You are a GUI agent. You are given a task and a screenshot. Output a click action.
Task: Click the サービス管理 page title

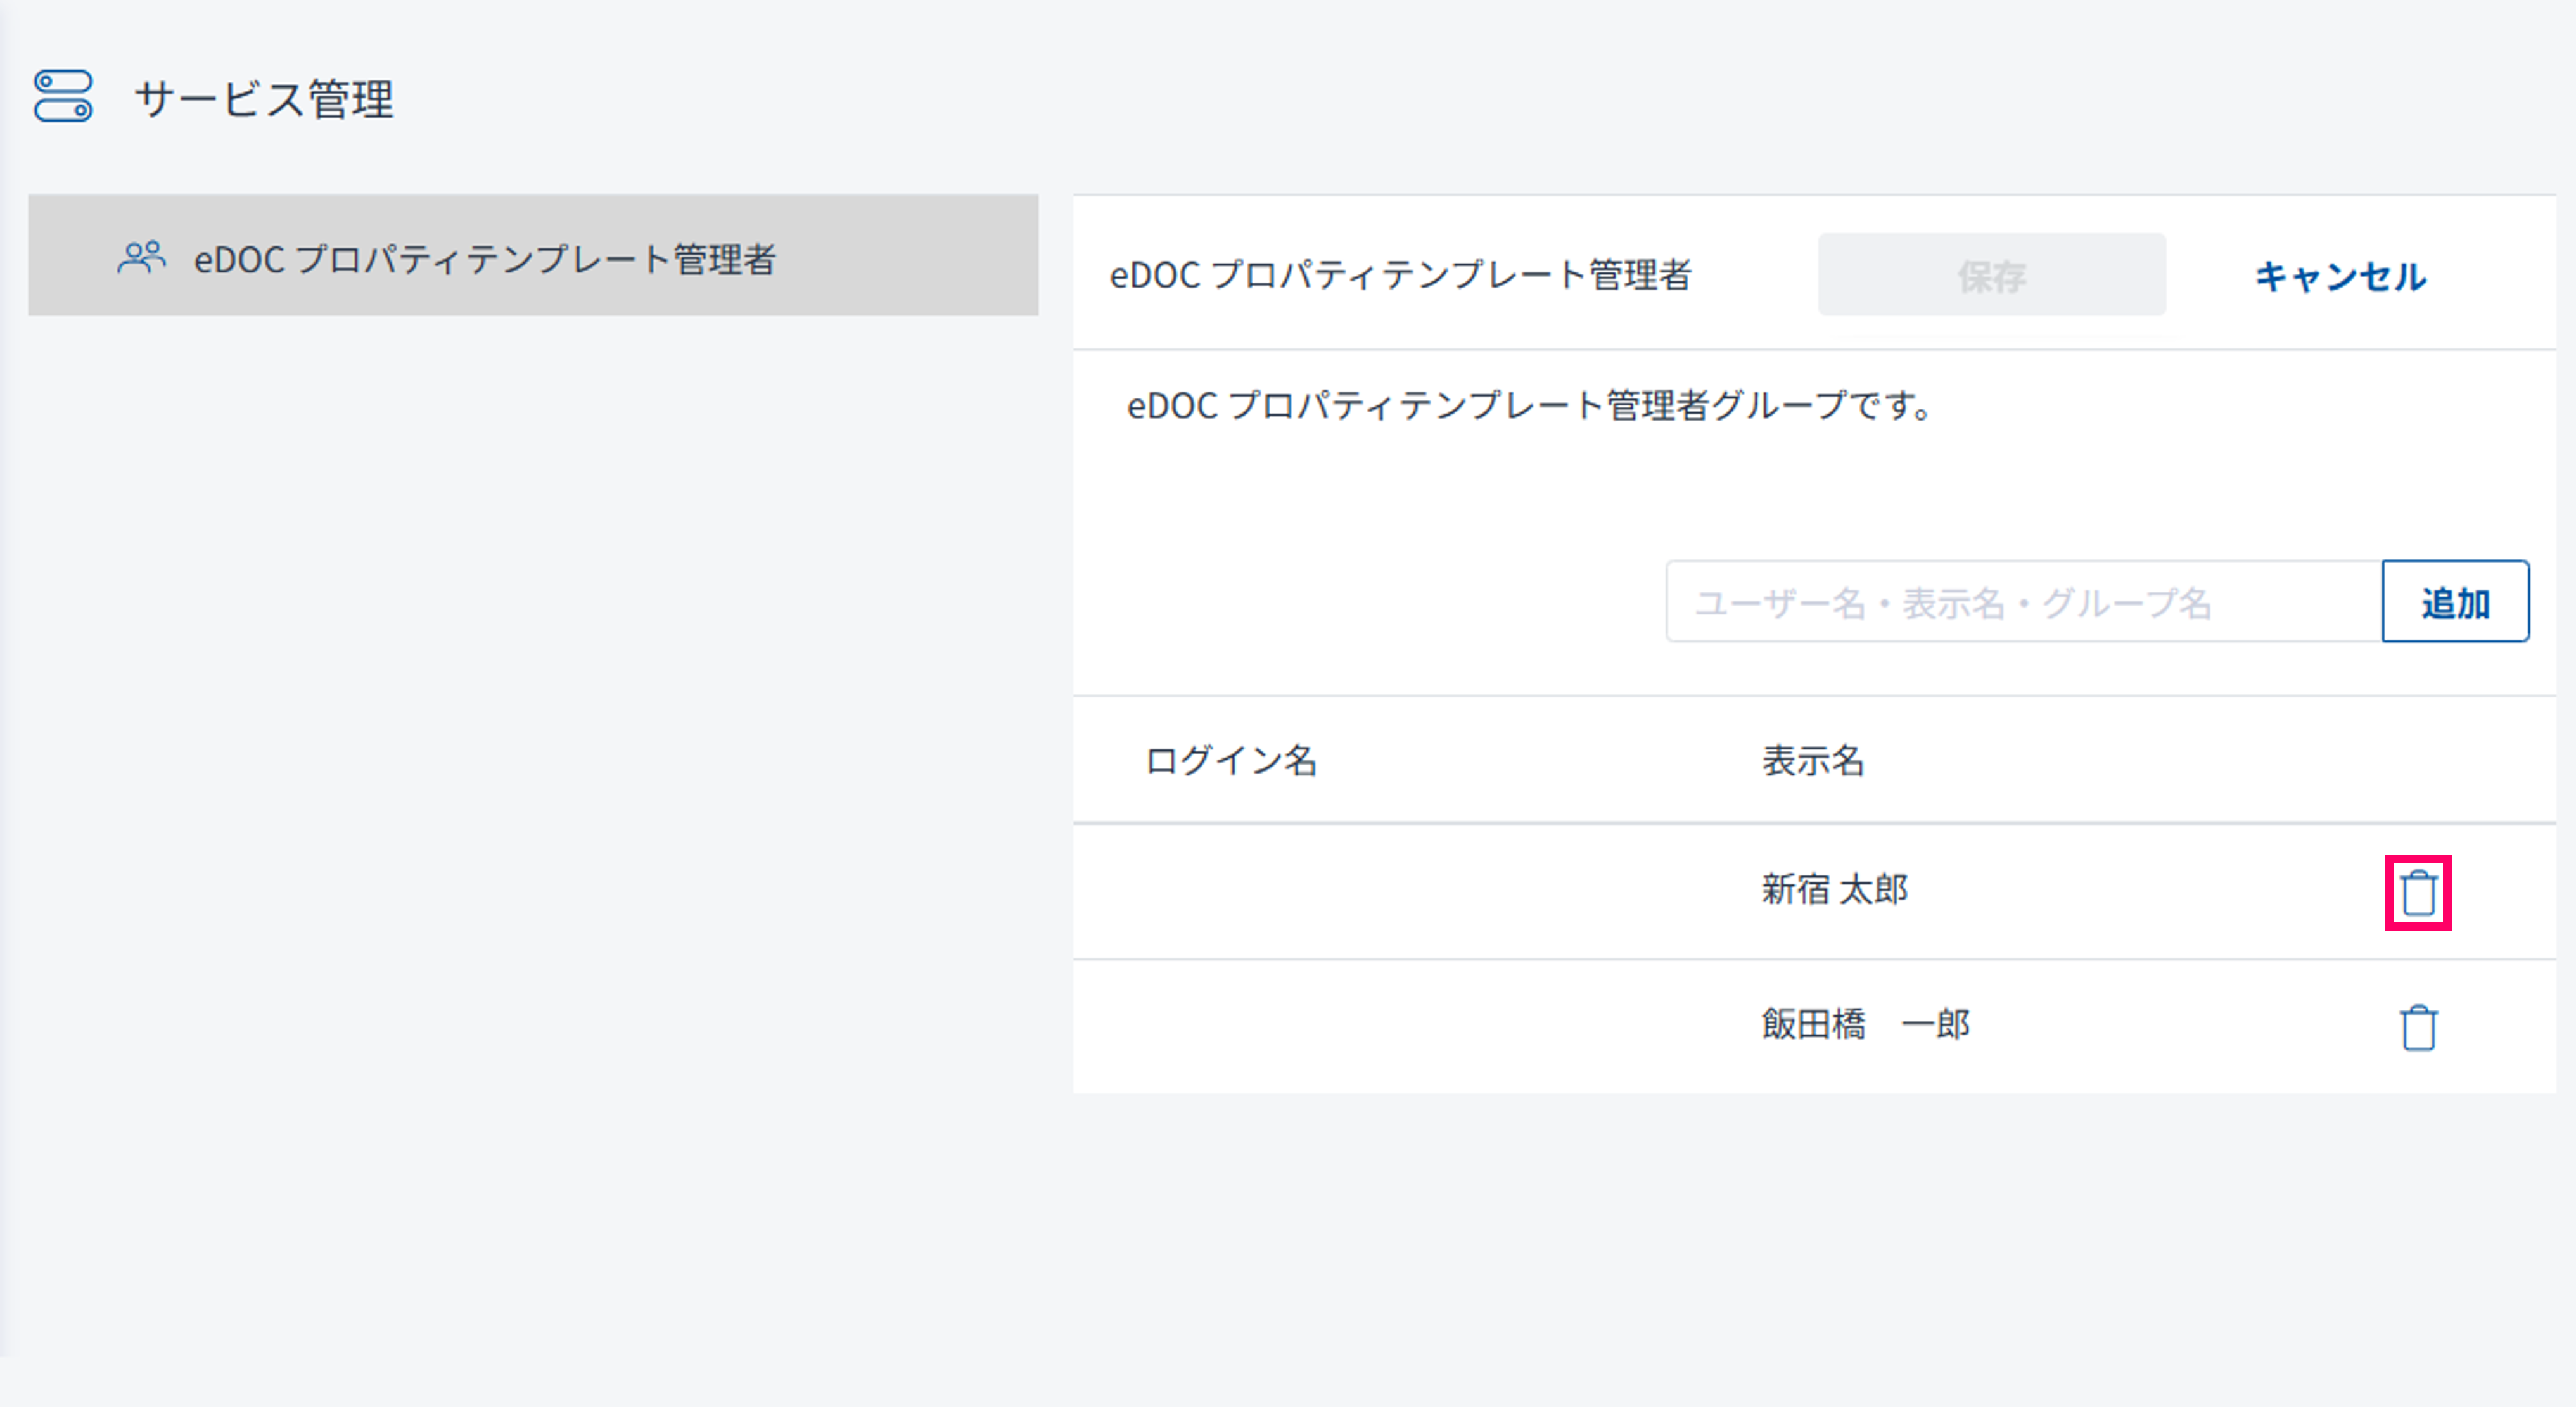264,99
